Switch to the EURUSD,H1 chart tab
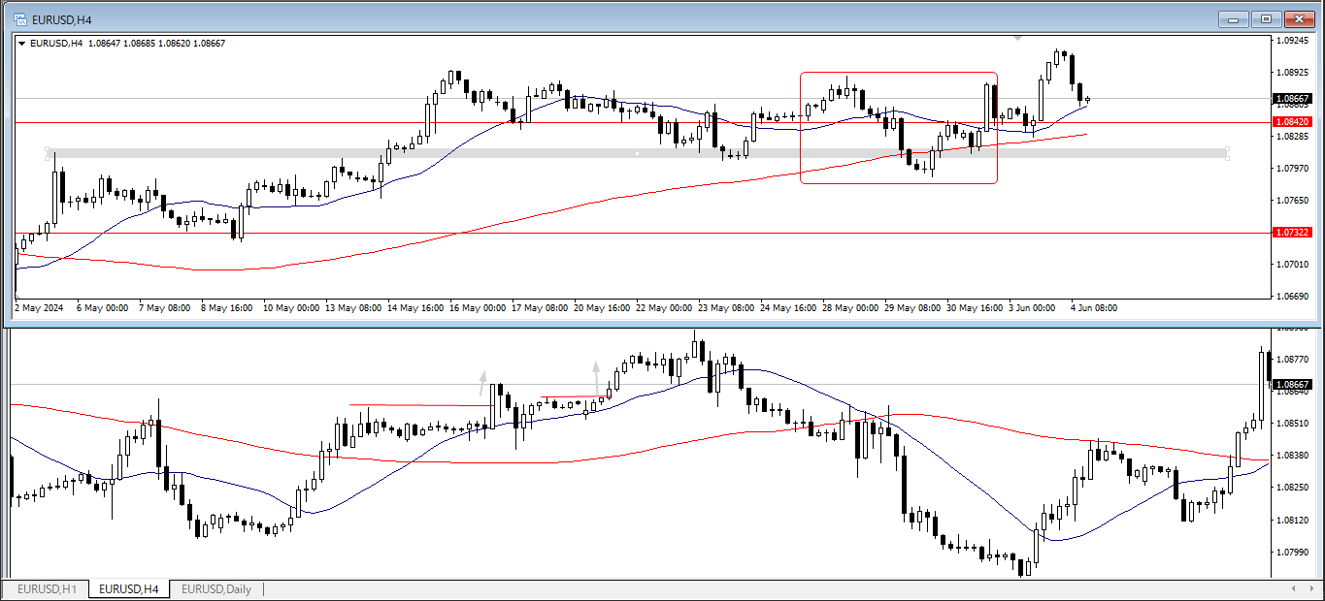This screenshot has width=1325, height=601. (47, 589)
